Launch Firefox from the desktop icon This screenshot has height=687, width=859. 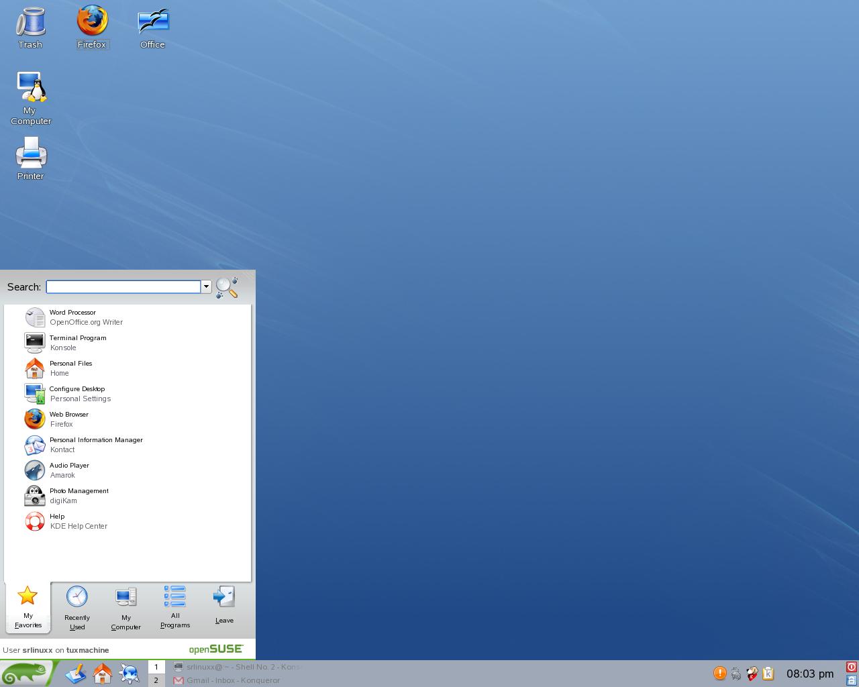[x=92, y=27]
